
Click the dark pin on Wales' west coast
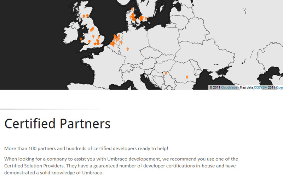pos(81,39)
